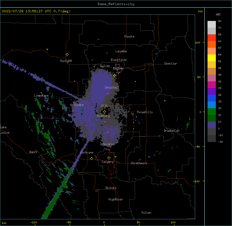The height and width of the screenshot is (226, 232).
Task: Click the Drumheller town label
Action: coord(172,131)
